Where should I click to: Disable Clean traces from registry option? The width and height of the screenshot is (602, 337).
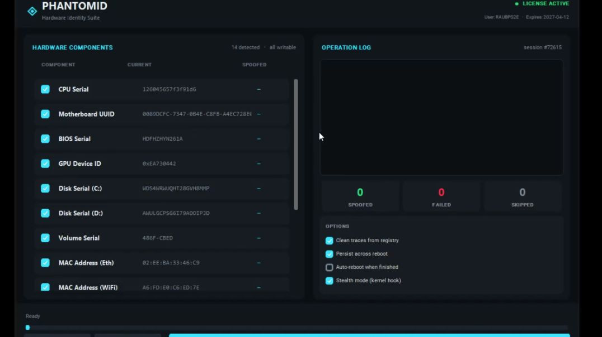coord(330,240)
